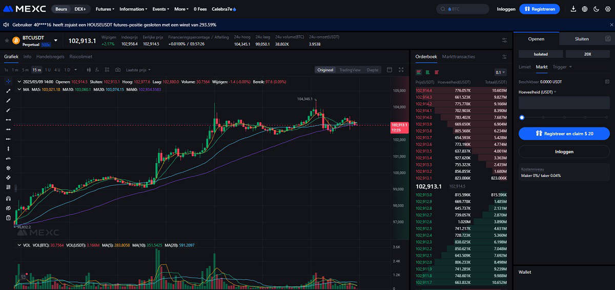Open the Hoeveelheid (USDT) unit dropdown
This screenshot has width=615, height=290.
(538, 92)
